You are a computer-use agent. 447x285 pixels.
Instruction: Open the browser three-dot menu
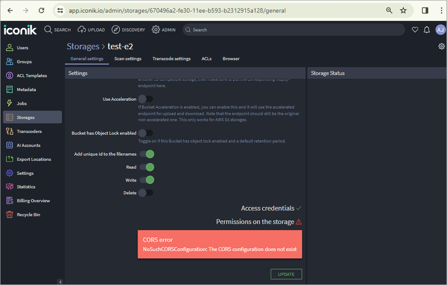point(442,10)
